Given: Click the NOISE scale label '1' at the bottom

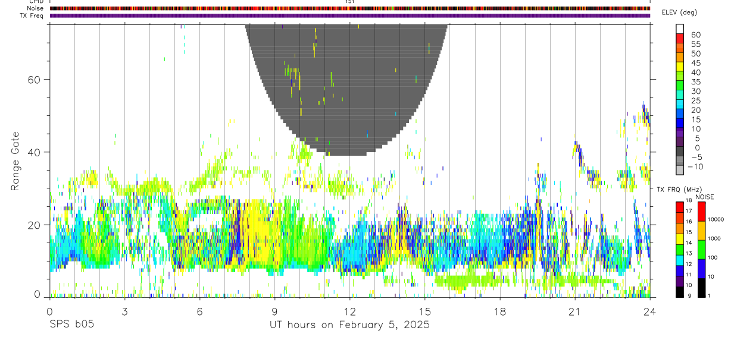Looking at the screenshot, I should 709,295.
